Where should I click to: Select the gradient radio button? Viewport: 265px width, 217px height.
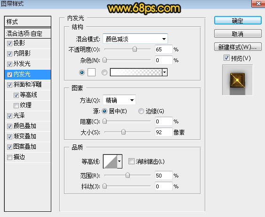tap(104, 72)
